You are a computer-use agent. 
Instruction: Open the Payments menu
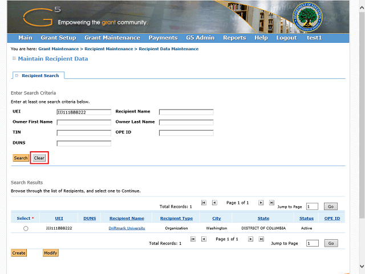point(163,38)
